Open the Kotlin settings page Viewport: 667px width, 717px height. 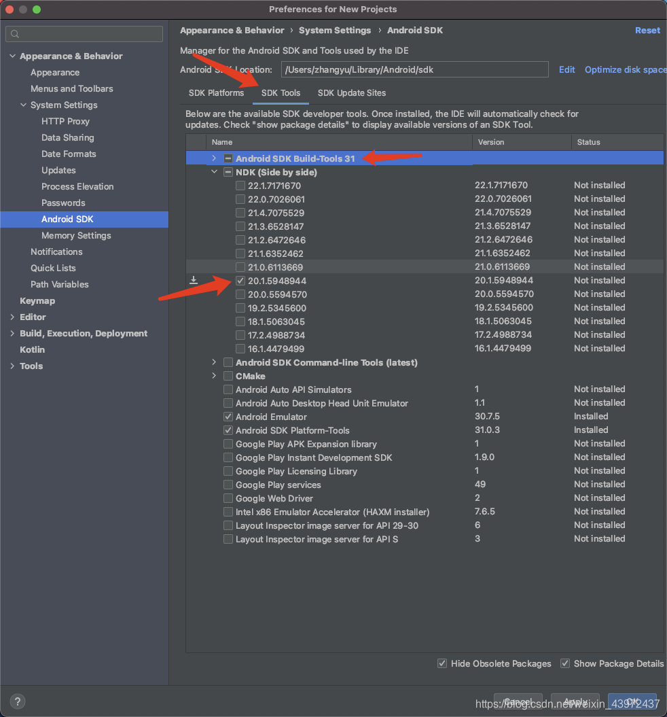32,350
